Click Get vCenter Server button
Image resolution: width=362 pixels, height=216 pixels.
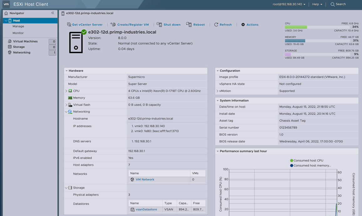85,24
